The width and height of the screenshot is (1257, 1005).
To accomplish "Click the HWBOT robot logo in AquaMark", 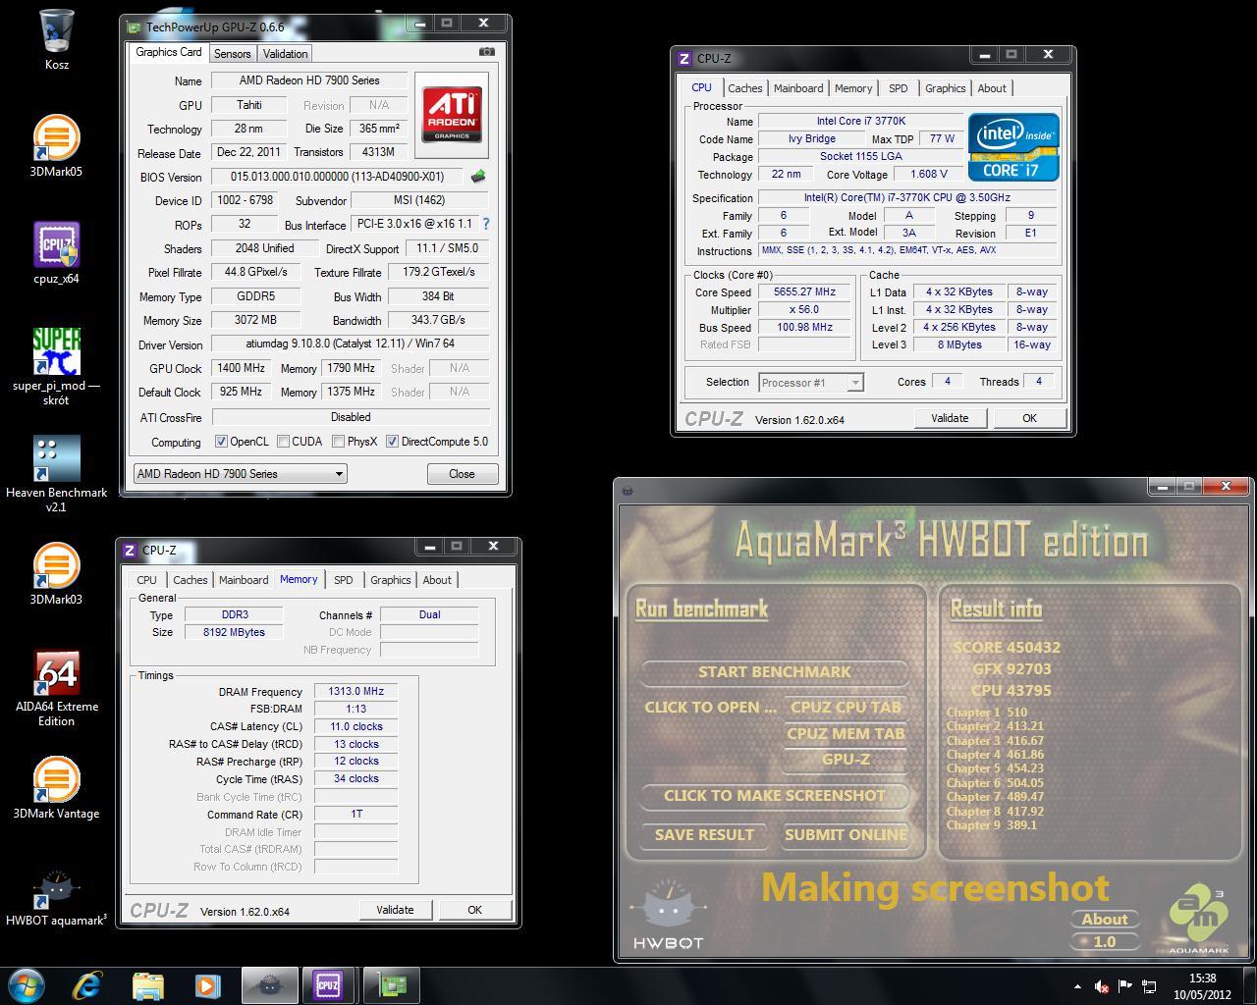I will click(x=668, y=915).
